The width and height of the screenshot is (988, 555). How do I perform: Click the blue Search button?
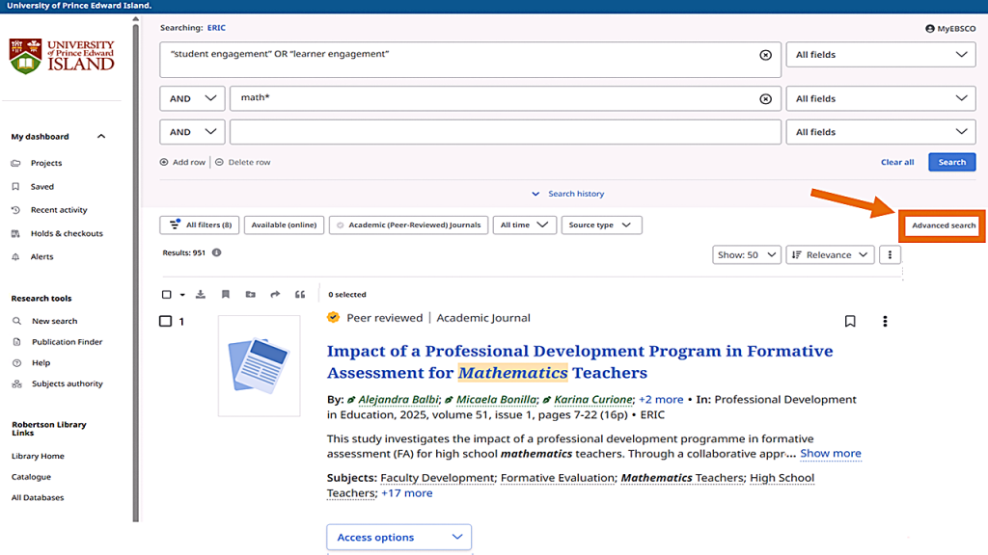coord(951,162)
